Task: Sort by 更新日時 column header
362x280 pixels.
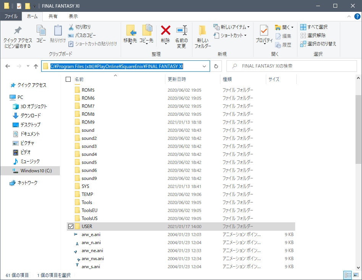Action: (x=193, y=79)
